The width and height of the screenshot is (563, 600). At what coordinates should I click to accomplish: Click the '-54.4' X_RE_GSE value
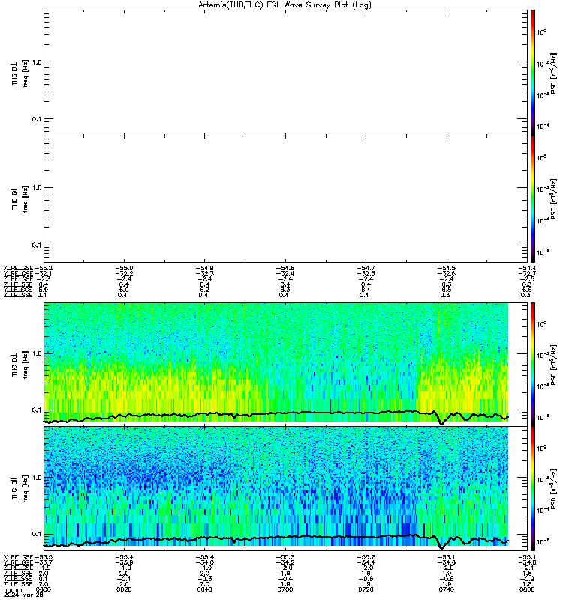[528, 268]
